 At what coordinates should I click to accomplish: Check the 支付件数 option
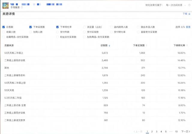[57, 32]
